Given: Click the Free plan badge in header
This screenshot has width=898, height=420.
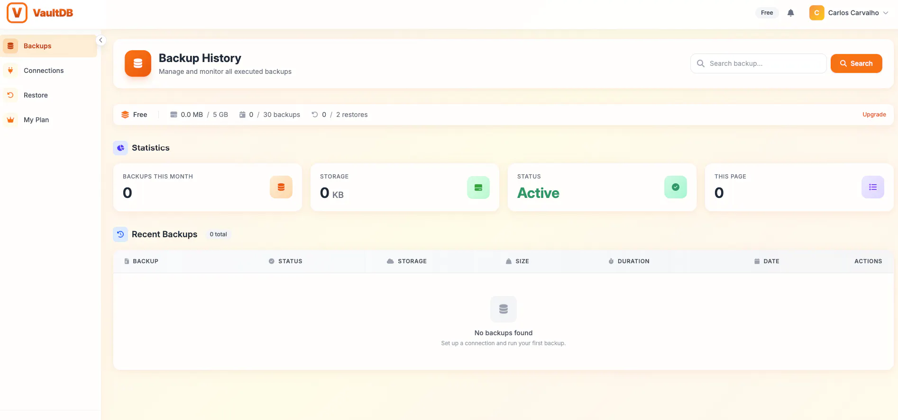Looking at the screenshot, I should (767, 13).
